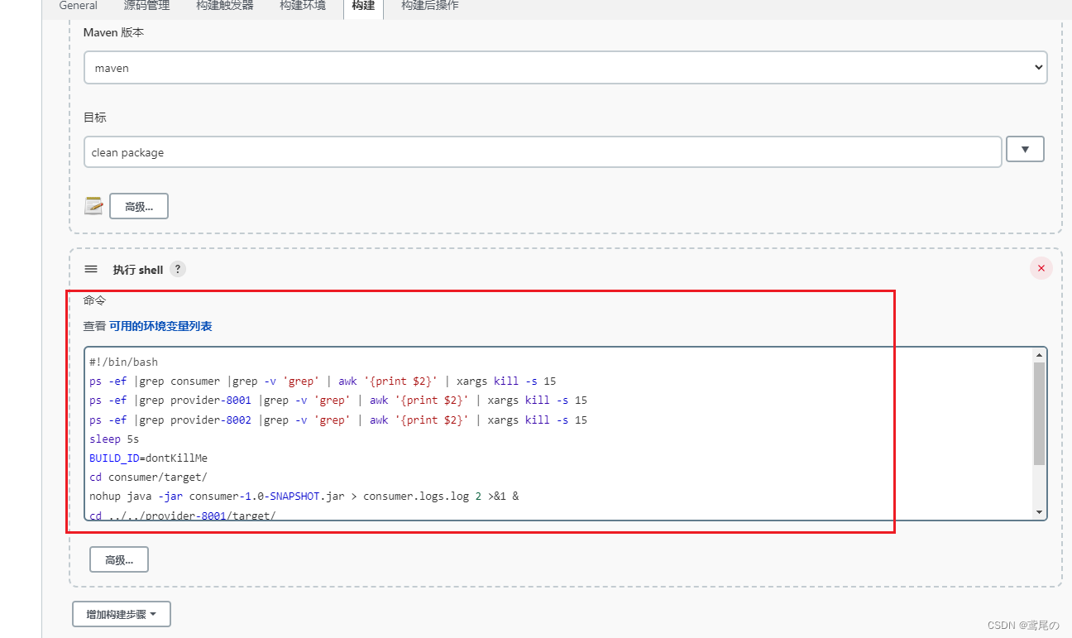Open help for 执行 shell step
Screen dimensions: 1072x638
[178, 269]
